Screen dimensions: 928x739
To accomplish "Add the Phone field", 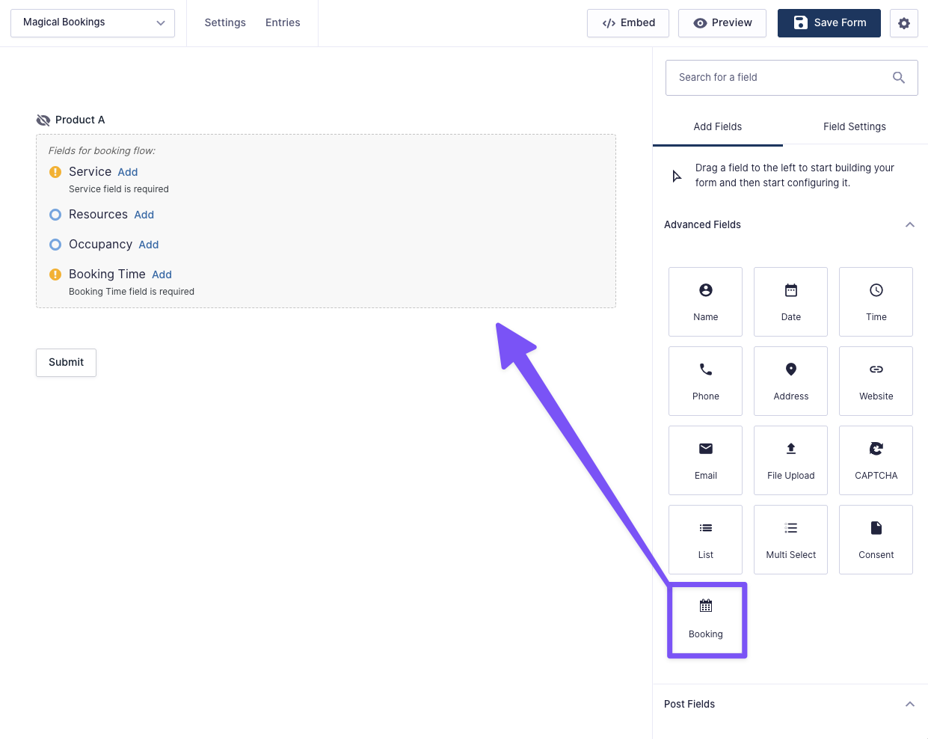I will click(x=705, y=381).
